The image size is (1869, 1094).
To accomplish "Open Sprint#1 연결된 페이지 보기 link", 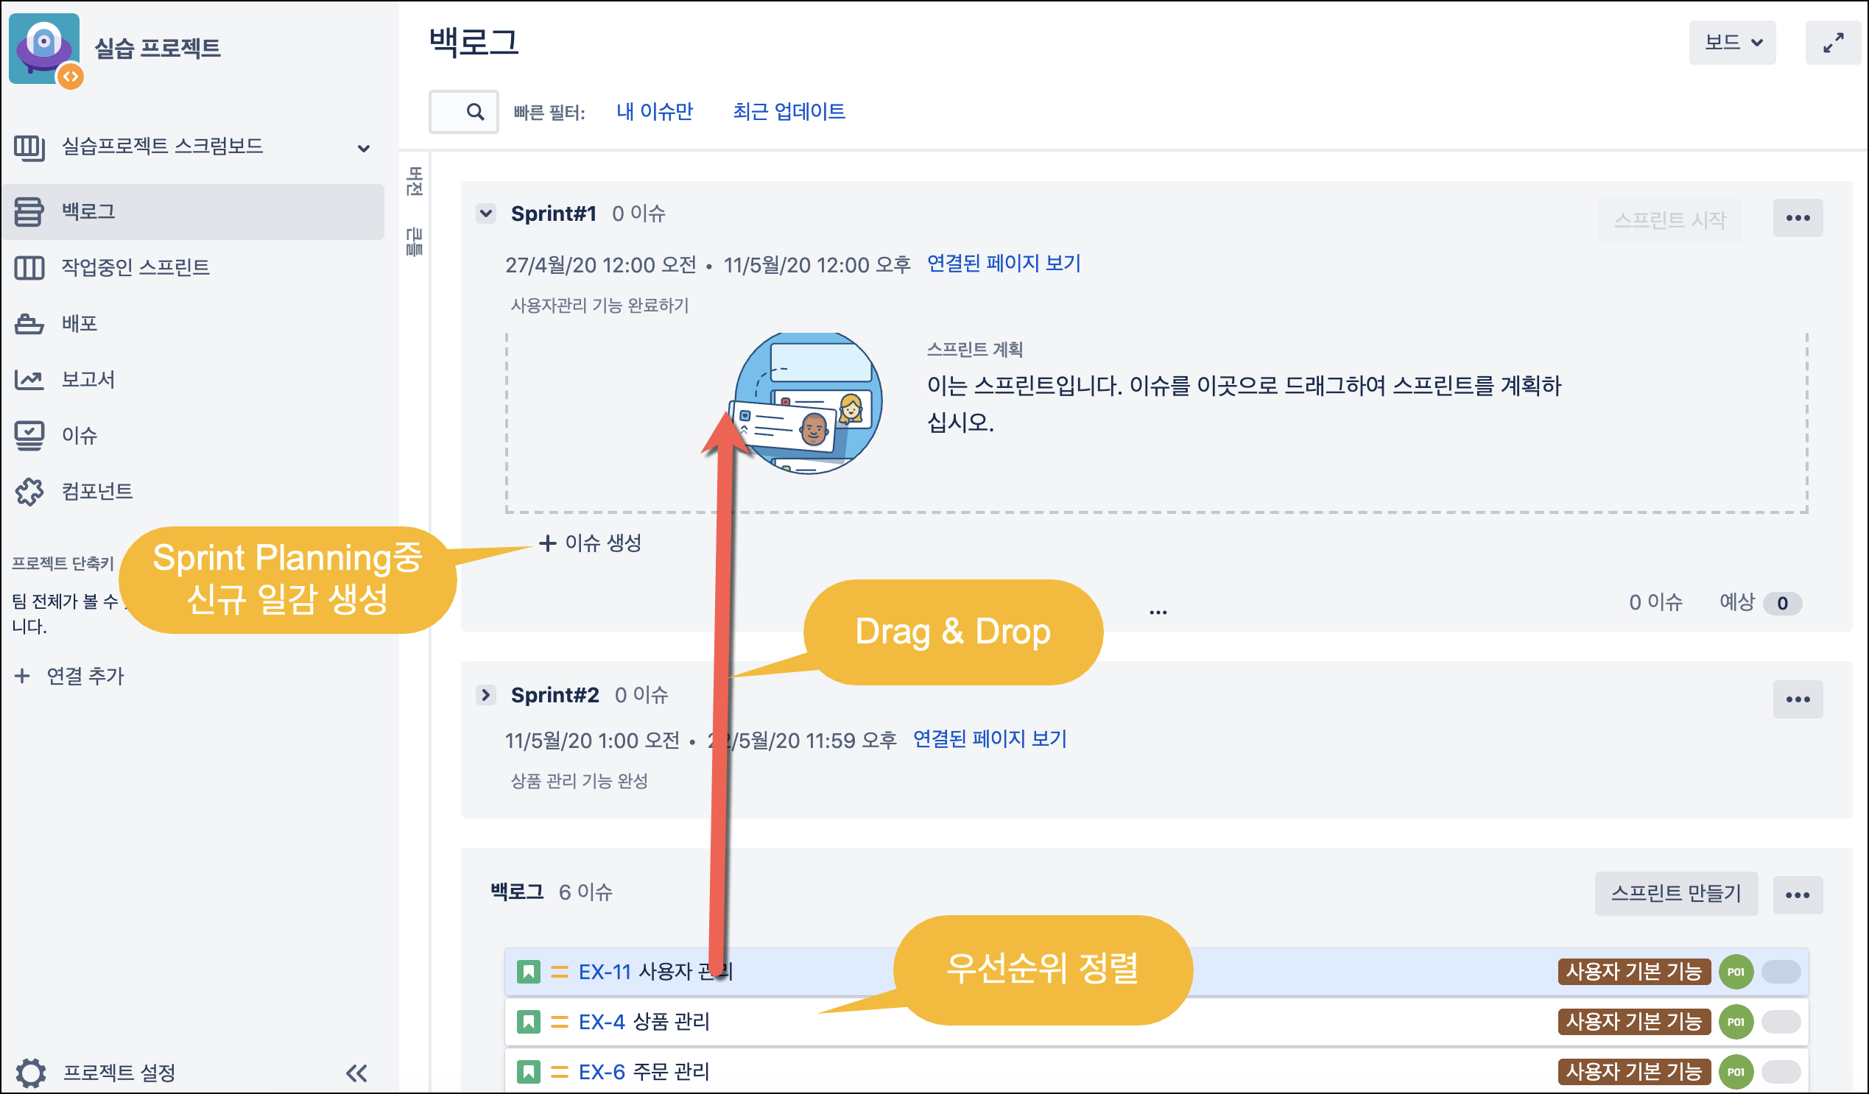I will click(x=1004, y=264).
